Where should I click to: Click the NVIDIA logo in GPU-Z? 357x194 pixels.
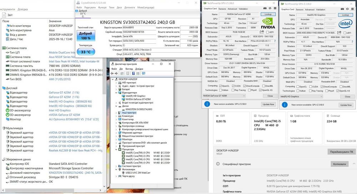point(268,23)
